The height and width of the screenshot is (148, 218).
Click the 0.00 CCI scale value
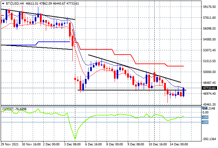tap(205, 112)
